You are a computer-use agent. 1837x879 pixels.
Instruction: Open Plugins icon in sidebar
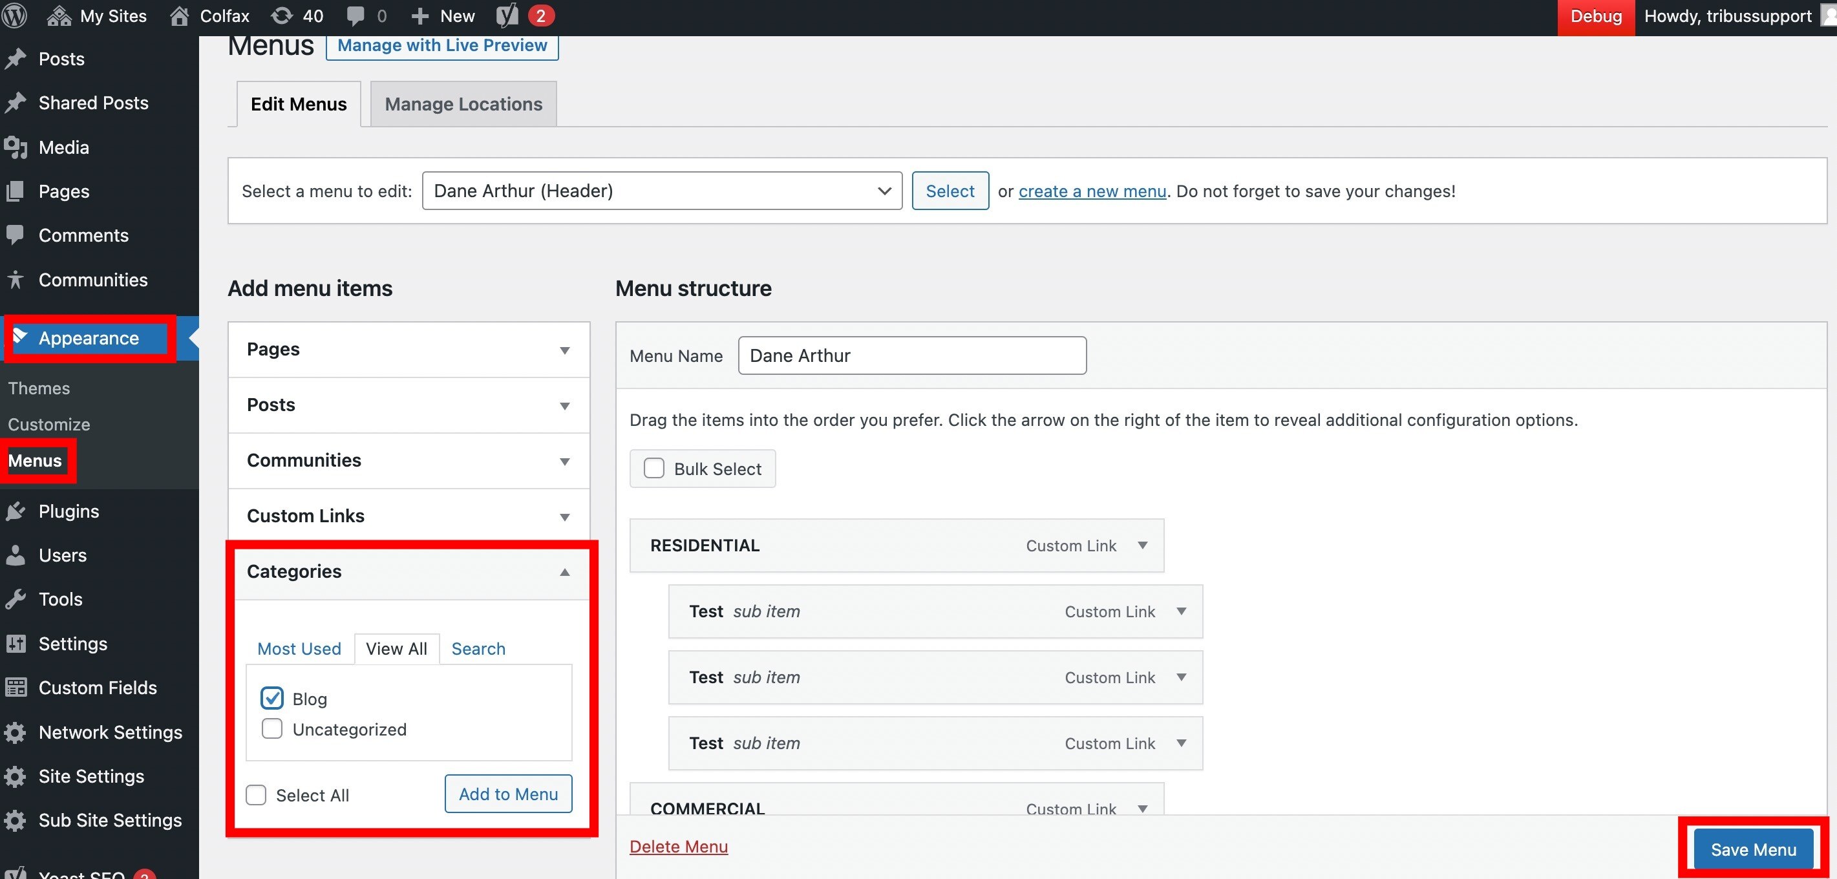(x=16, y=511)
